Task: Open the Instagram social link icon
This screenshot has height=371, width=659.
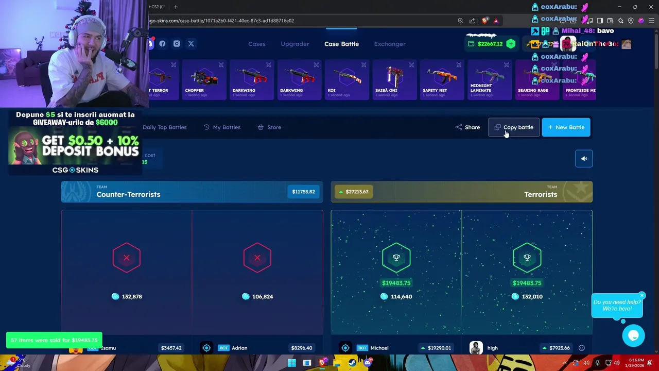Action: (177, 44)
